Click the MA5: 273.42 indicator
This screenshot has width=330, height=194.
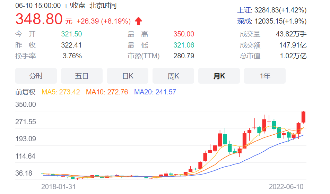click(x=61, y=92)
